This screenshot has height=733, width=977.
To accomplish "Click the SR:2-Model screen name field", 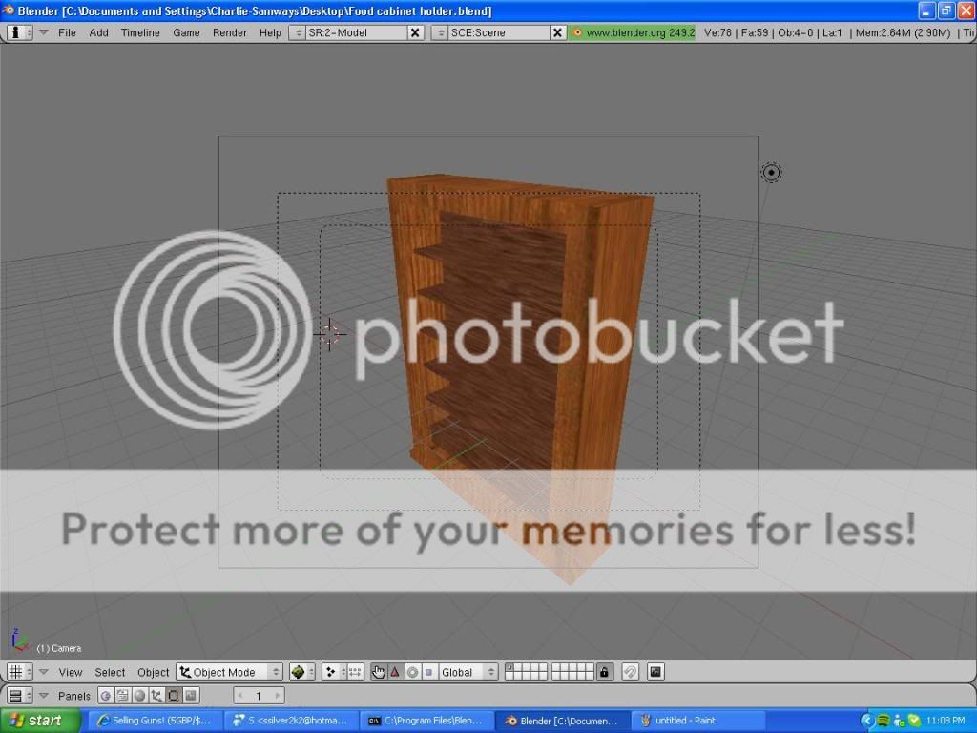I will click(356, 32).
